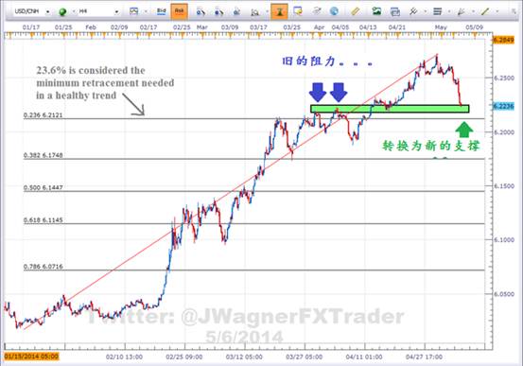This screenshot has width=523, height=366.
Task: Click the blue icon with upward arrow
Action: 236,11
